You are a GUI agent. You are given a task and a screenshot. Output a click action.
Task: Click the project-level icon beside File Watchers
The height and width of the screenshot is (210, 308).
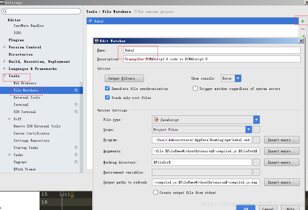click(76, 90)
